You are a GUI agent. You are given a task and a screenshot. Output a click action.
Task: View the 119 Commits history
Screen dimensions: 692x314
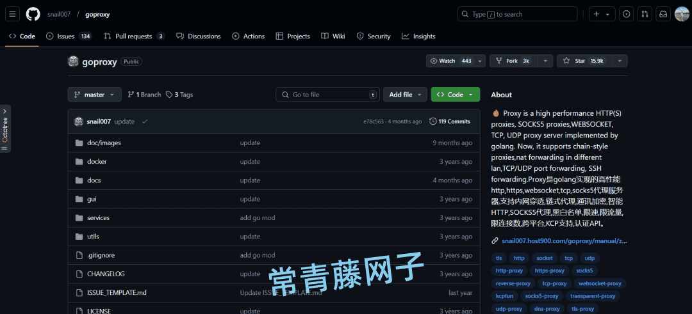pos(450,122)
